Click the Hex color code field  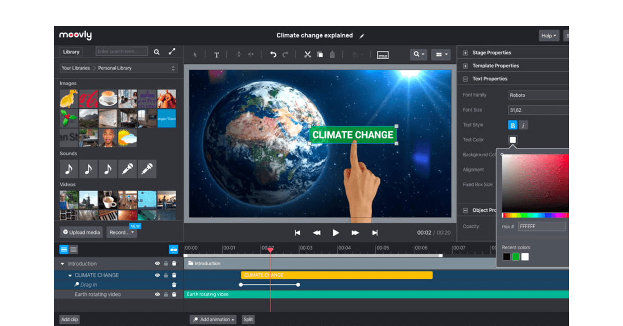click(x=542, y=226)
